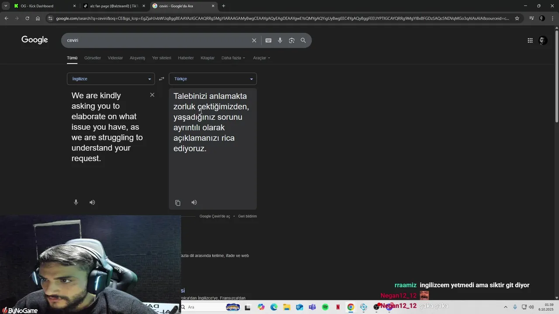Select the Kitaplar search tab
The height and width of the screenshot is (314, 559).
(207, 58)
